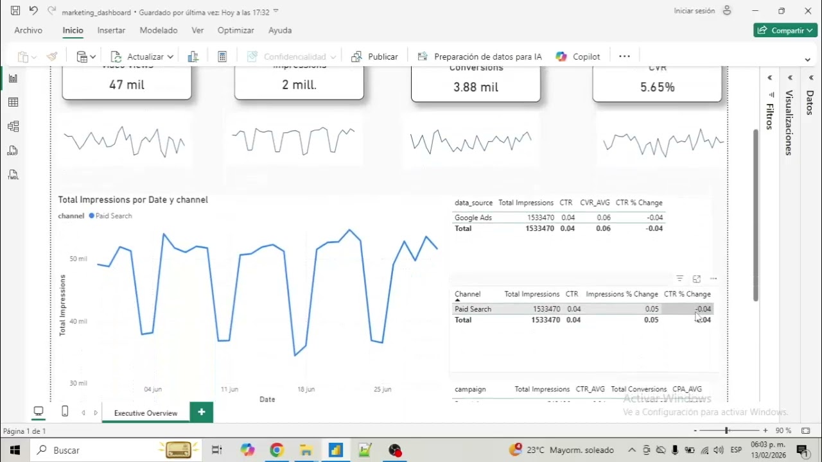822x462 pixels.
Task: Click the ribbon overflow ellipsis button
Action: tap(624, 56)
